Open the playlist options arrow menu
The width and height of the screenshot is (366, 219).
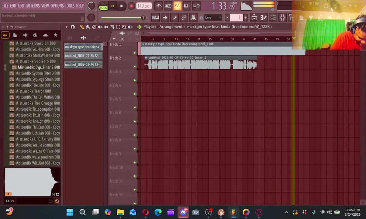coord(67,27)
